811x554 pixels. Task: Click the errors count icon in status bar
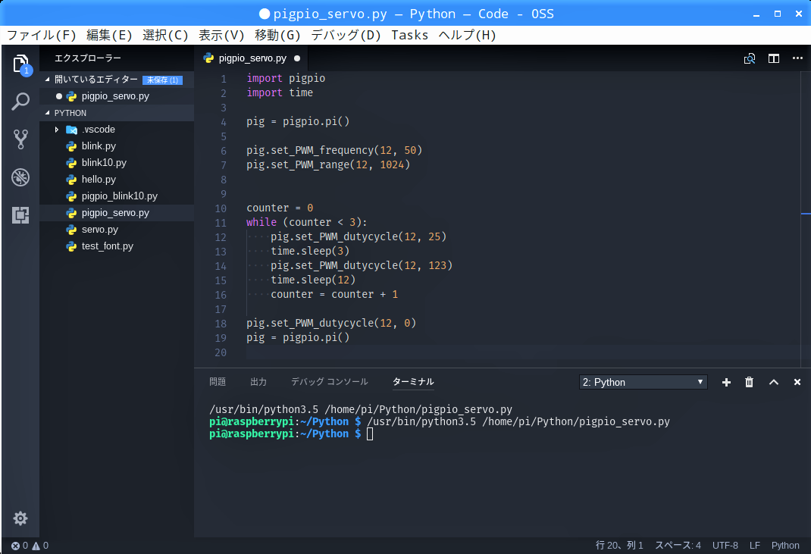point(15,546)
